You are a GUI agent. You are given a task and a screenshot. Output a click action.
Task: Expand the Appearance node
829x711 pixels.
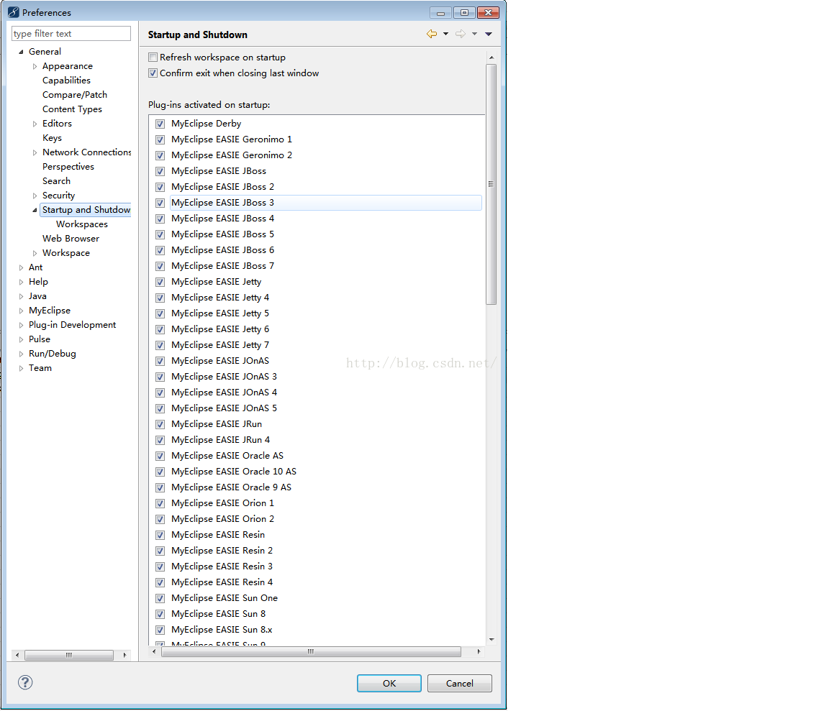click(35, 66)
